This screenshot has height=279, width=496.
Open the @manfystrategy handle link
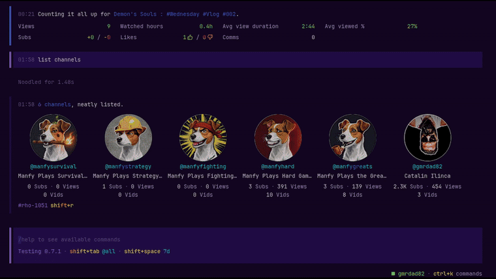[128, 166]
